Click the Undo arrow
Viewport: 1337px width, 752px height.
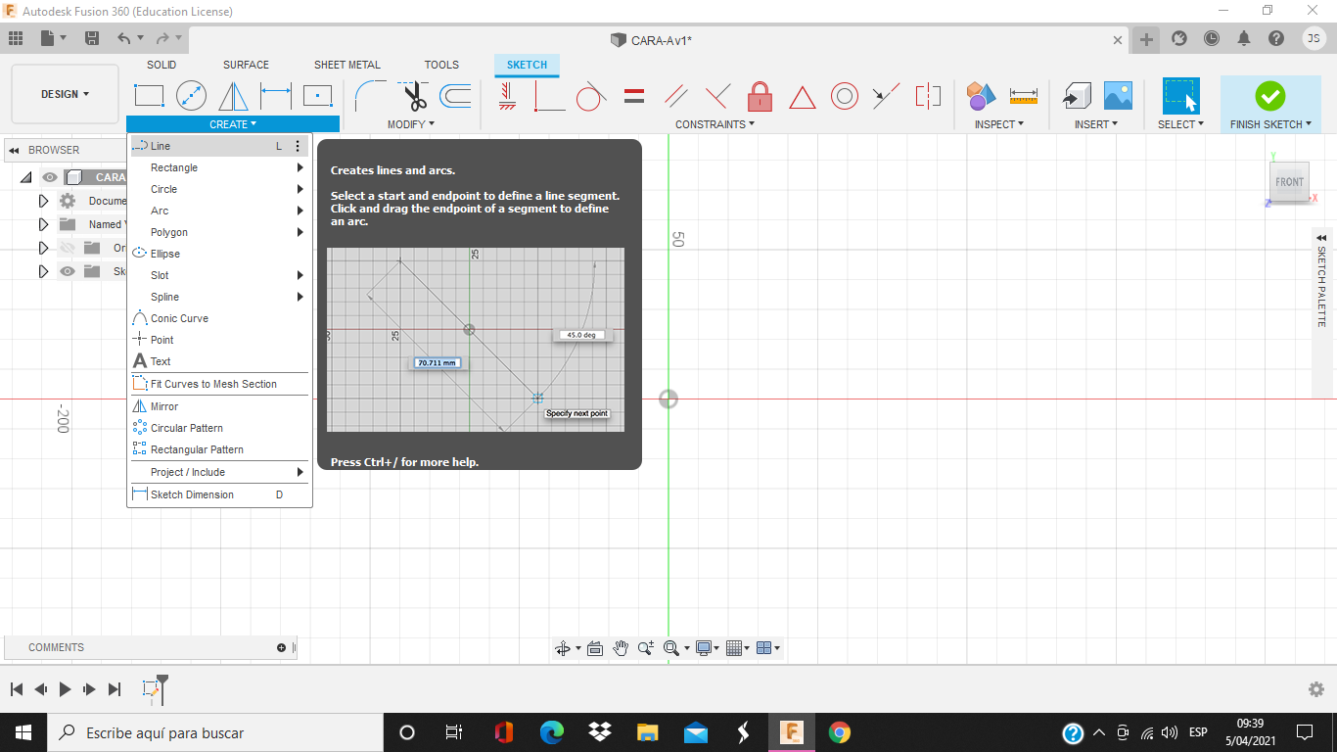point(124,38)
